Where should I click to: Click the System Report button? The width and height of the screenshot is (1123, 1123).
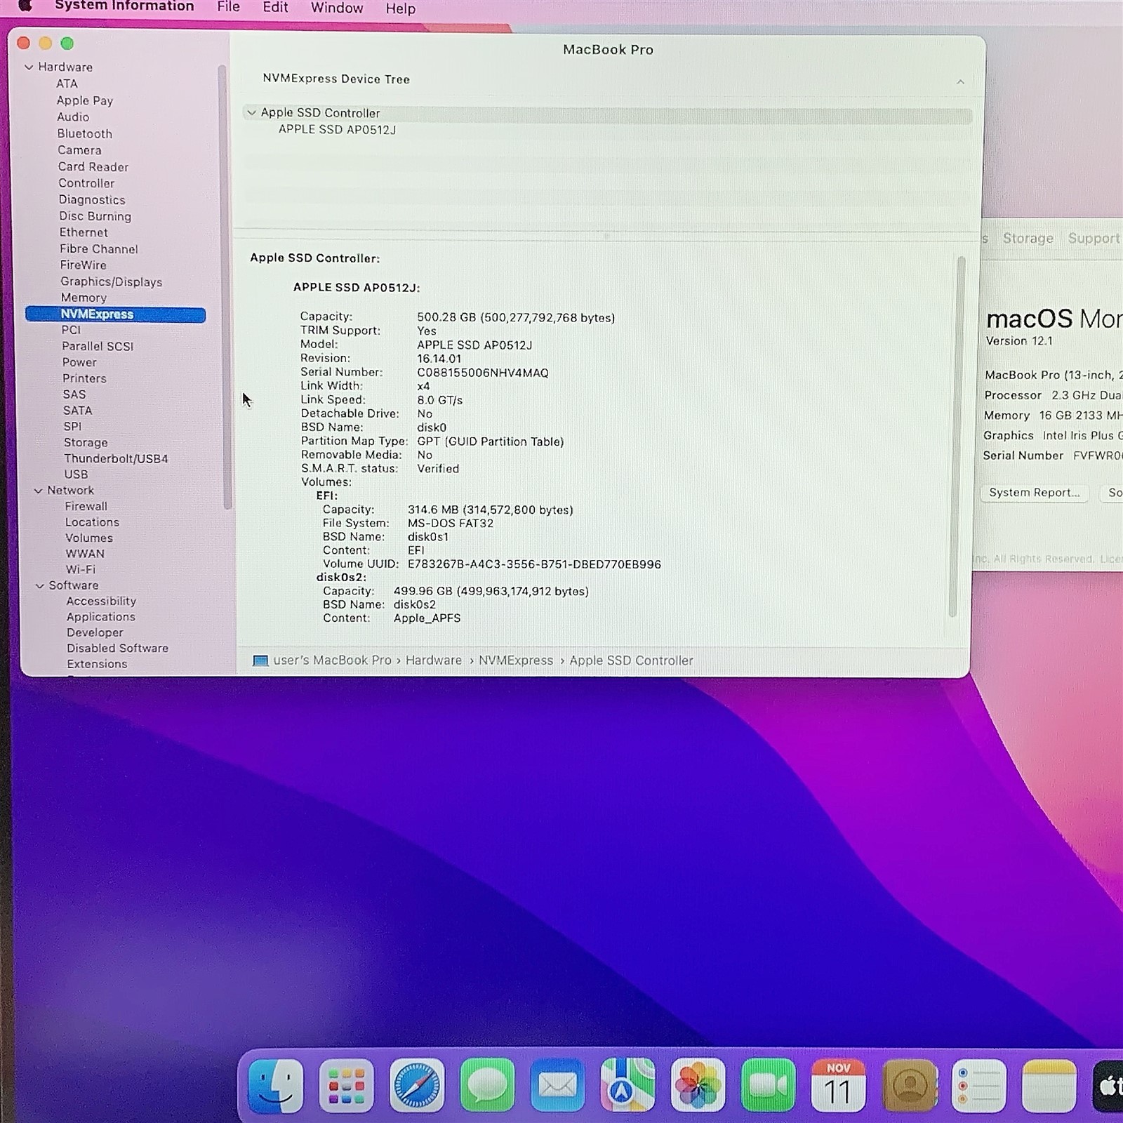coord(1034,493)
